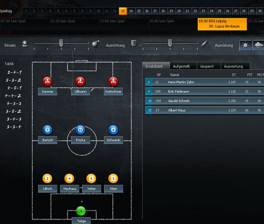
Task: Adjust the Einsatz slider handle
Action: click(61, 43)
